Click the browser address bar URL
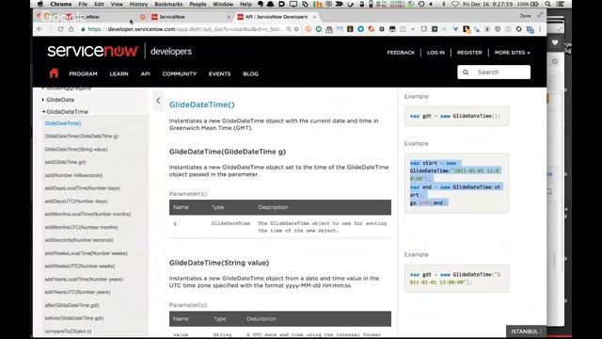This screenshot has height=339, width=602. [185, 29]
